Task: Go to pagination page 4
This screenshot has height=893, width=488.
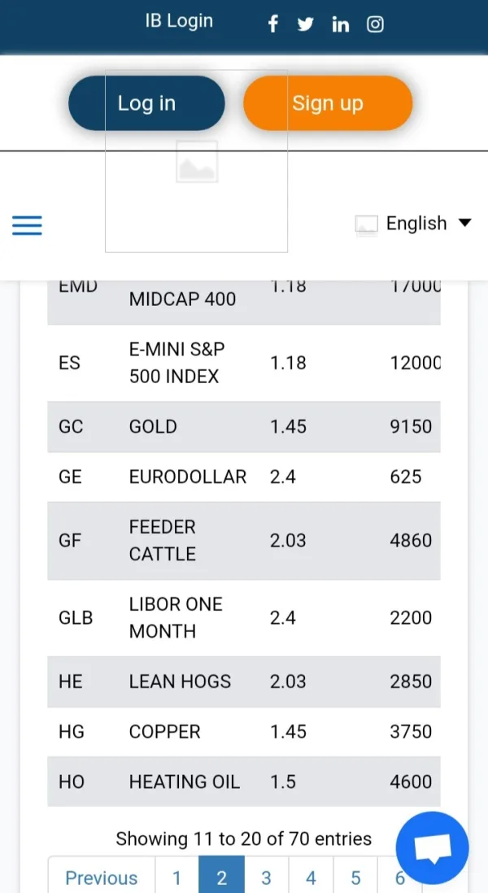Action: [x=311, y=878]
